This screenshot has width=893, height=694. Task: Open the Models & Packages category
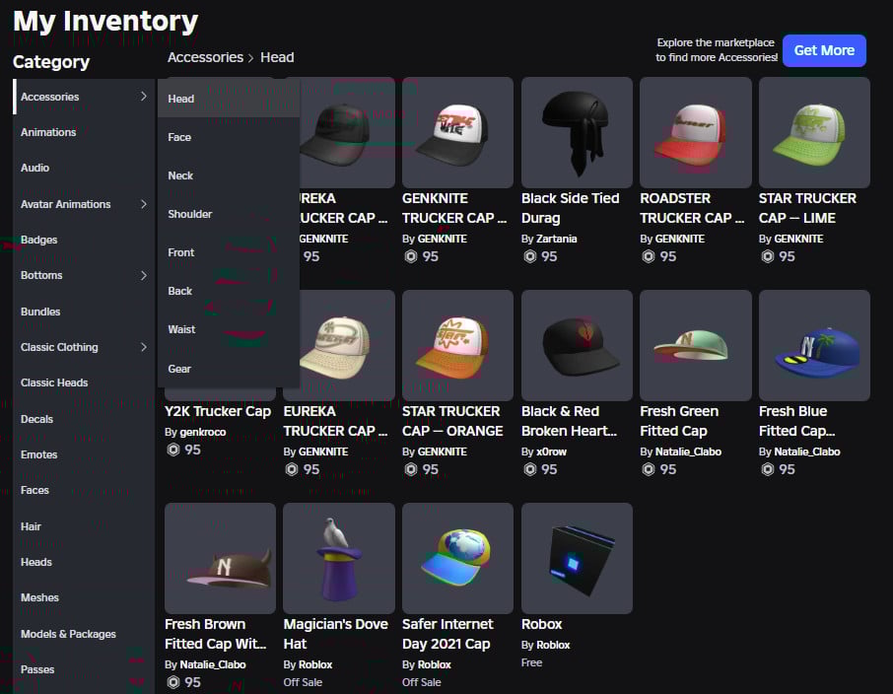[83, 634]
